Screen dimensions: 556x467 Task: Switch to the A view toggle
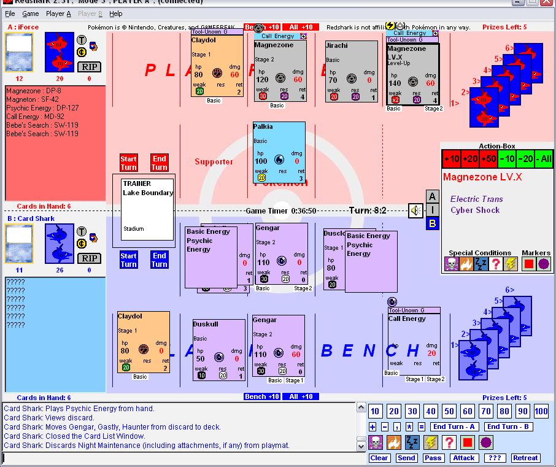coord(432,196)
